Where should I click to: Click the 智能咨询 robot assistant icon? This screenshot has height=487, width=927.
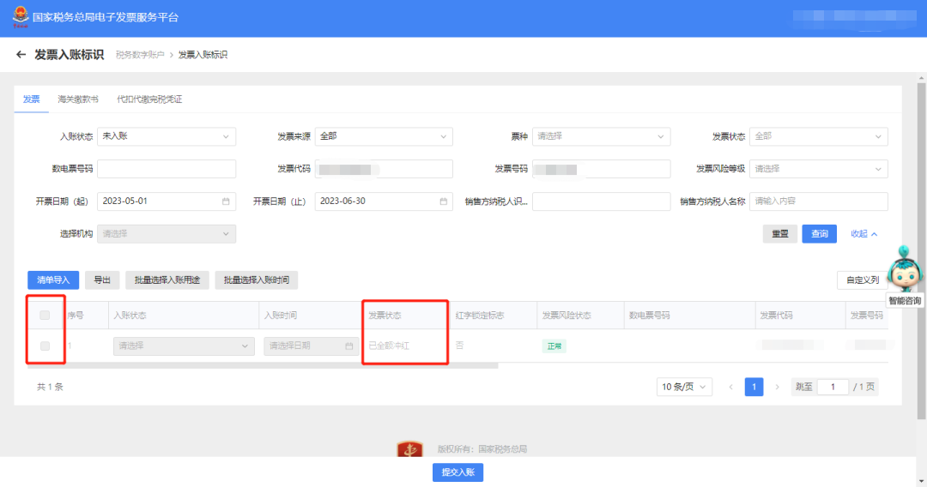[x=904, y=270]
